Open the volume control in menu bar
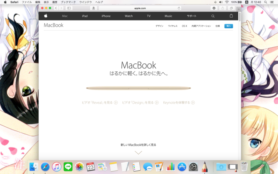Image resolution: width=278 pixels, height=174 pixels. coord(221,2)
